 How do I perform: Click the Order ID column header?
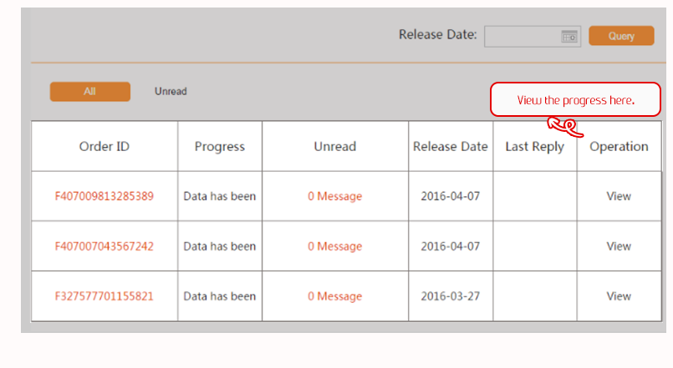[105, 147]
